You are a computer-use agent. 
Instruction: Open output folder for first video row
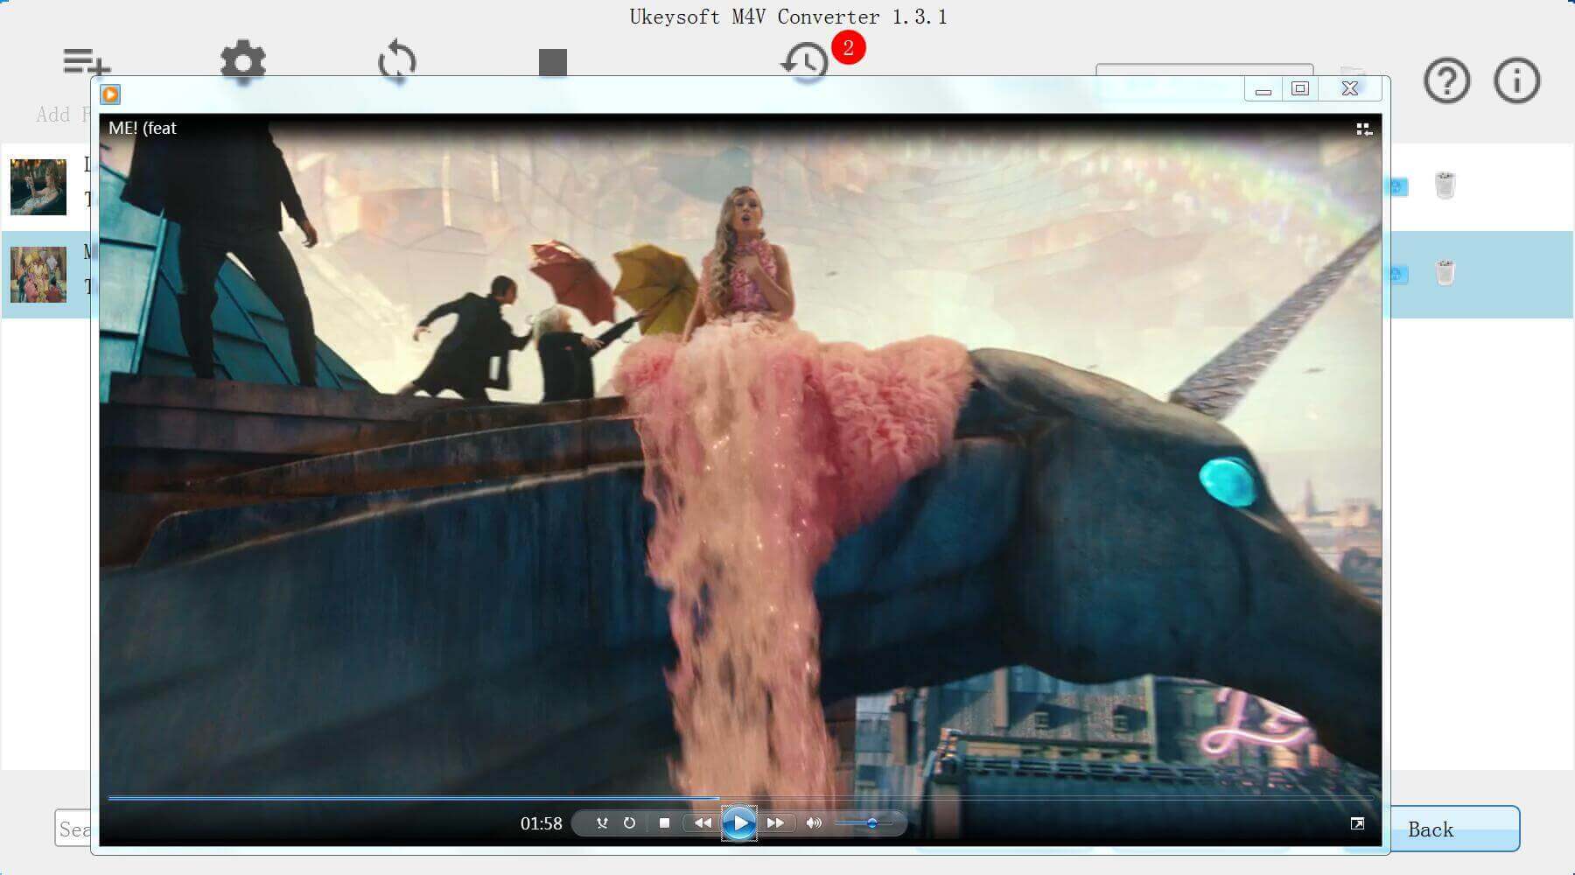tap(1397, 186)
